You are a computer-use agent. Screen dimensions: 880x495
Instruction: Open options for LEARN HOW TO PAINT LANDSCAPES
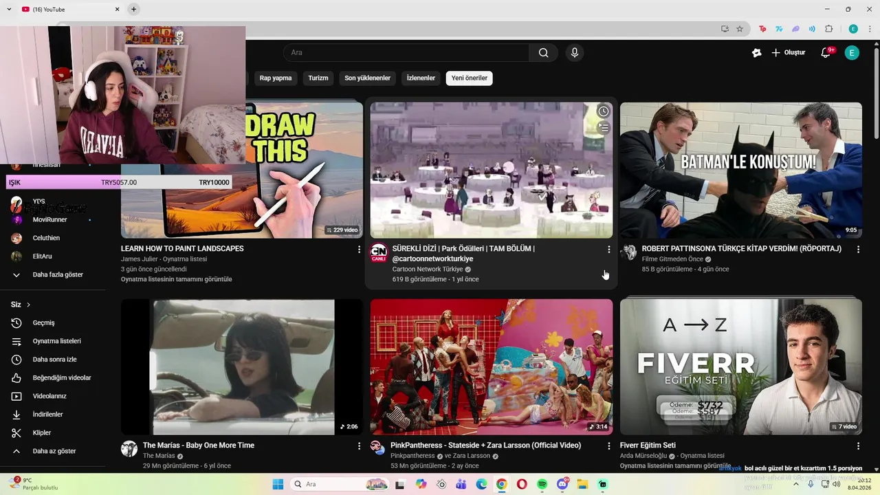tap(359, 249)
